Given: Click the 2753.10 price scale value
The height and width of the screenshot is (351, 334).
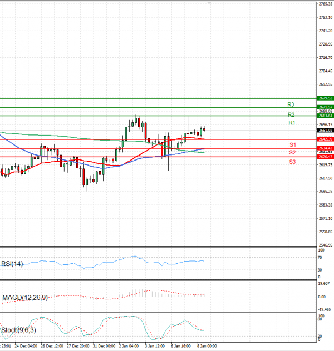Looking at the screenshot, I should click(x=326, y=17).
